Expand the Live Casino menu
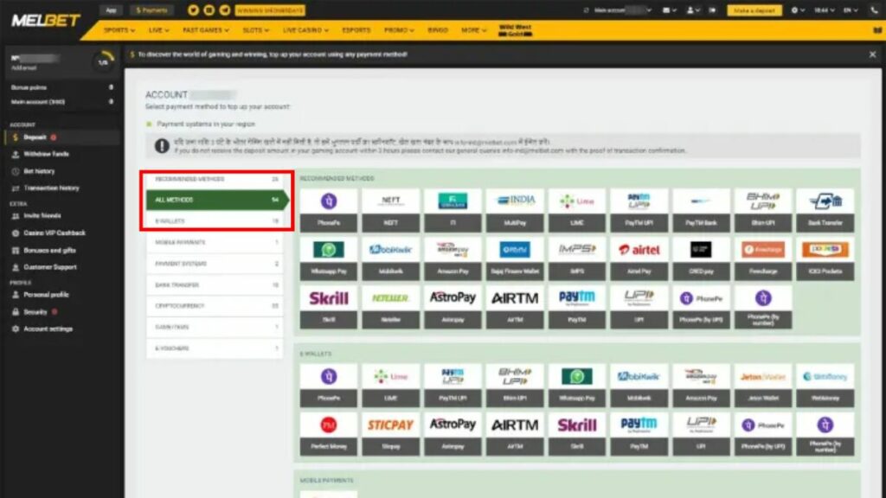The image size is (886, 498). coord(305,30)
